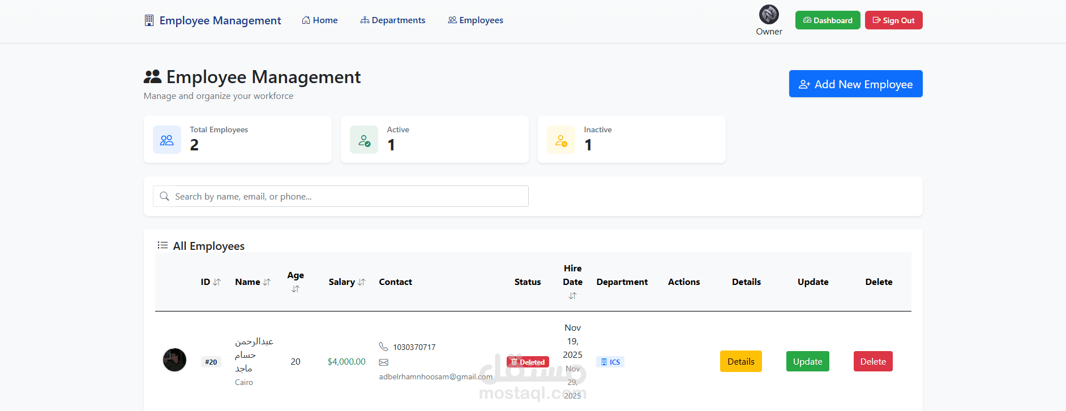Screen dimensions: 1066x411
Task: Click the #20 ID badge
Action: tap(211, 362)
